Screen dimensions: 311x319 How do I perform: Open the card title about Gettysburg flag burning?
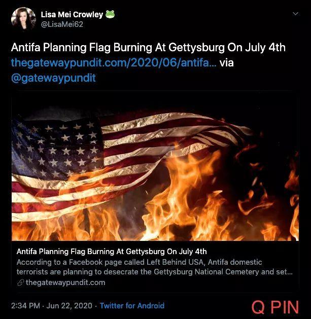point(112,252)
